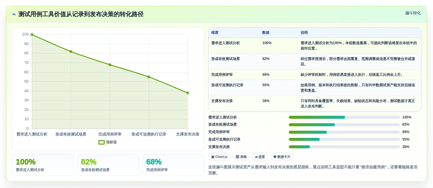The width and height of the screenshot is (433, 188).
Task: Click the page title 测试用例工具价值从记录到发布决策的转化路径
Action: tap(81, 14)
